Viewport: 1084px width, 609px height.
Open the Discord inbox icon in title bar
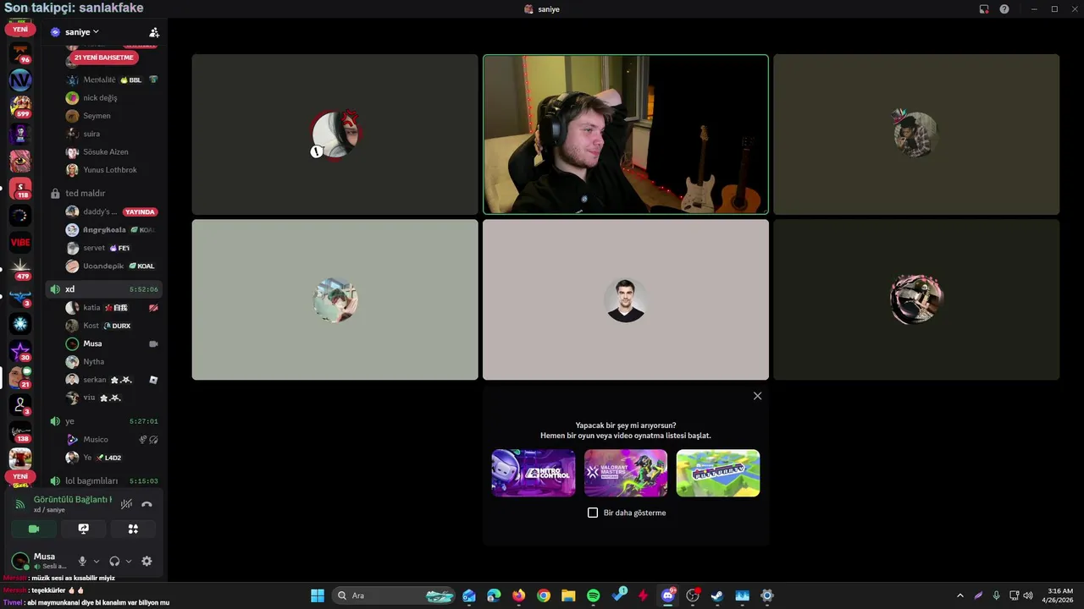[984, 9]
